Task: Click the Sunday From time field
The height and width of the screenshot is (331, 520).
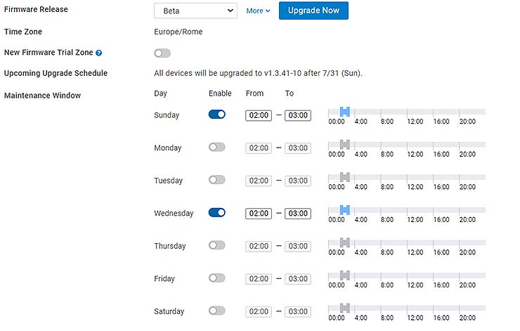Action: [x=259, y=115]
